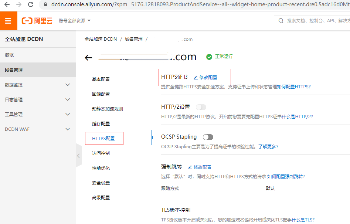Open 性能优化 tab
This screenshot has height=224, width=350.
click(101, 168)
